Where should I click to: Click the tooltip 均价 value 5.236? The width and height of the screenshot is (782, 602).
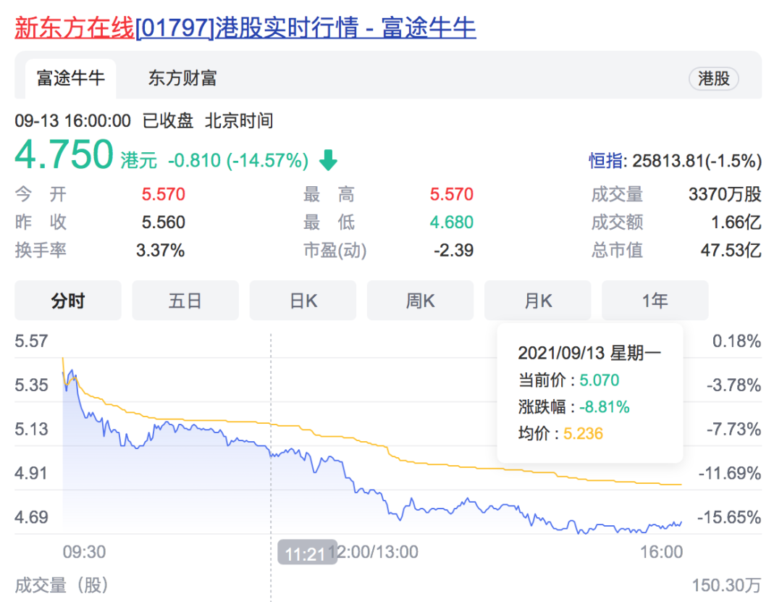click(x=583, y=433)
